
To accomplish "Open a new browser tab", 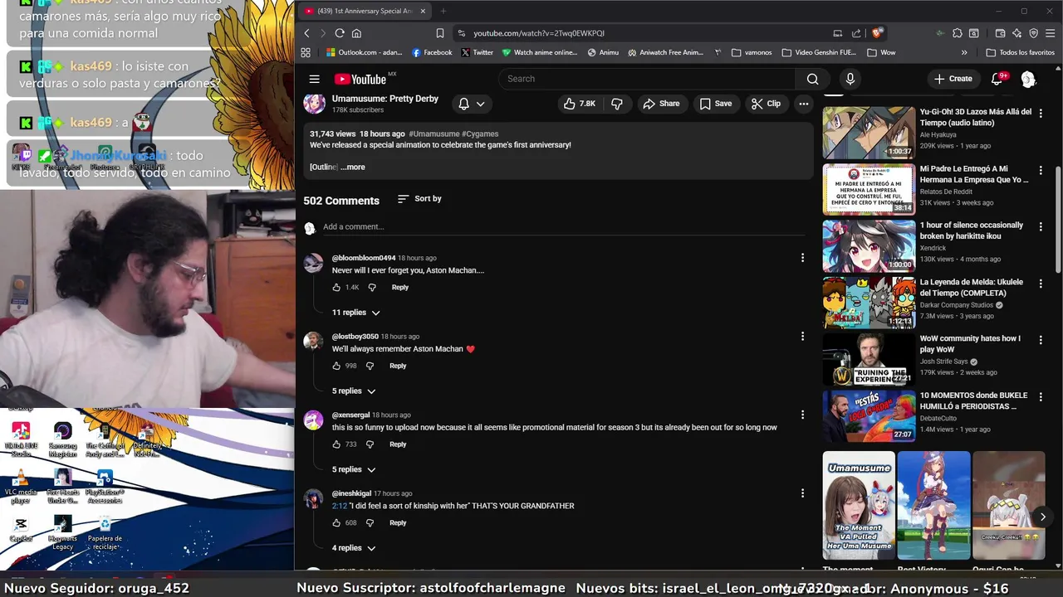I will click(x=443, y=11).
